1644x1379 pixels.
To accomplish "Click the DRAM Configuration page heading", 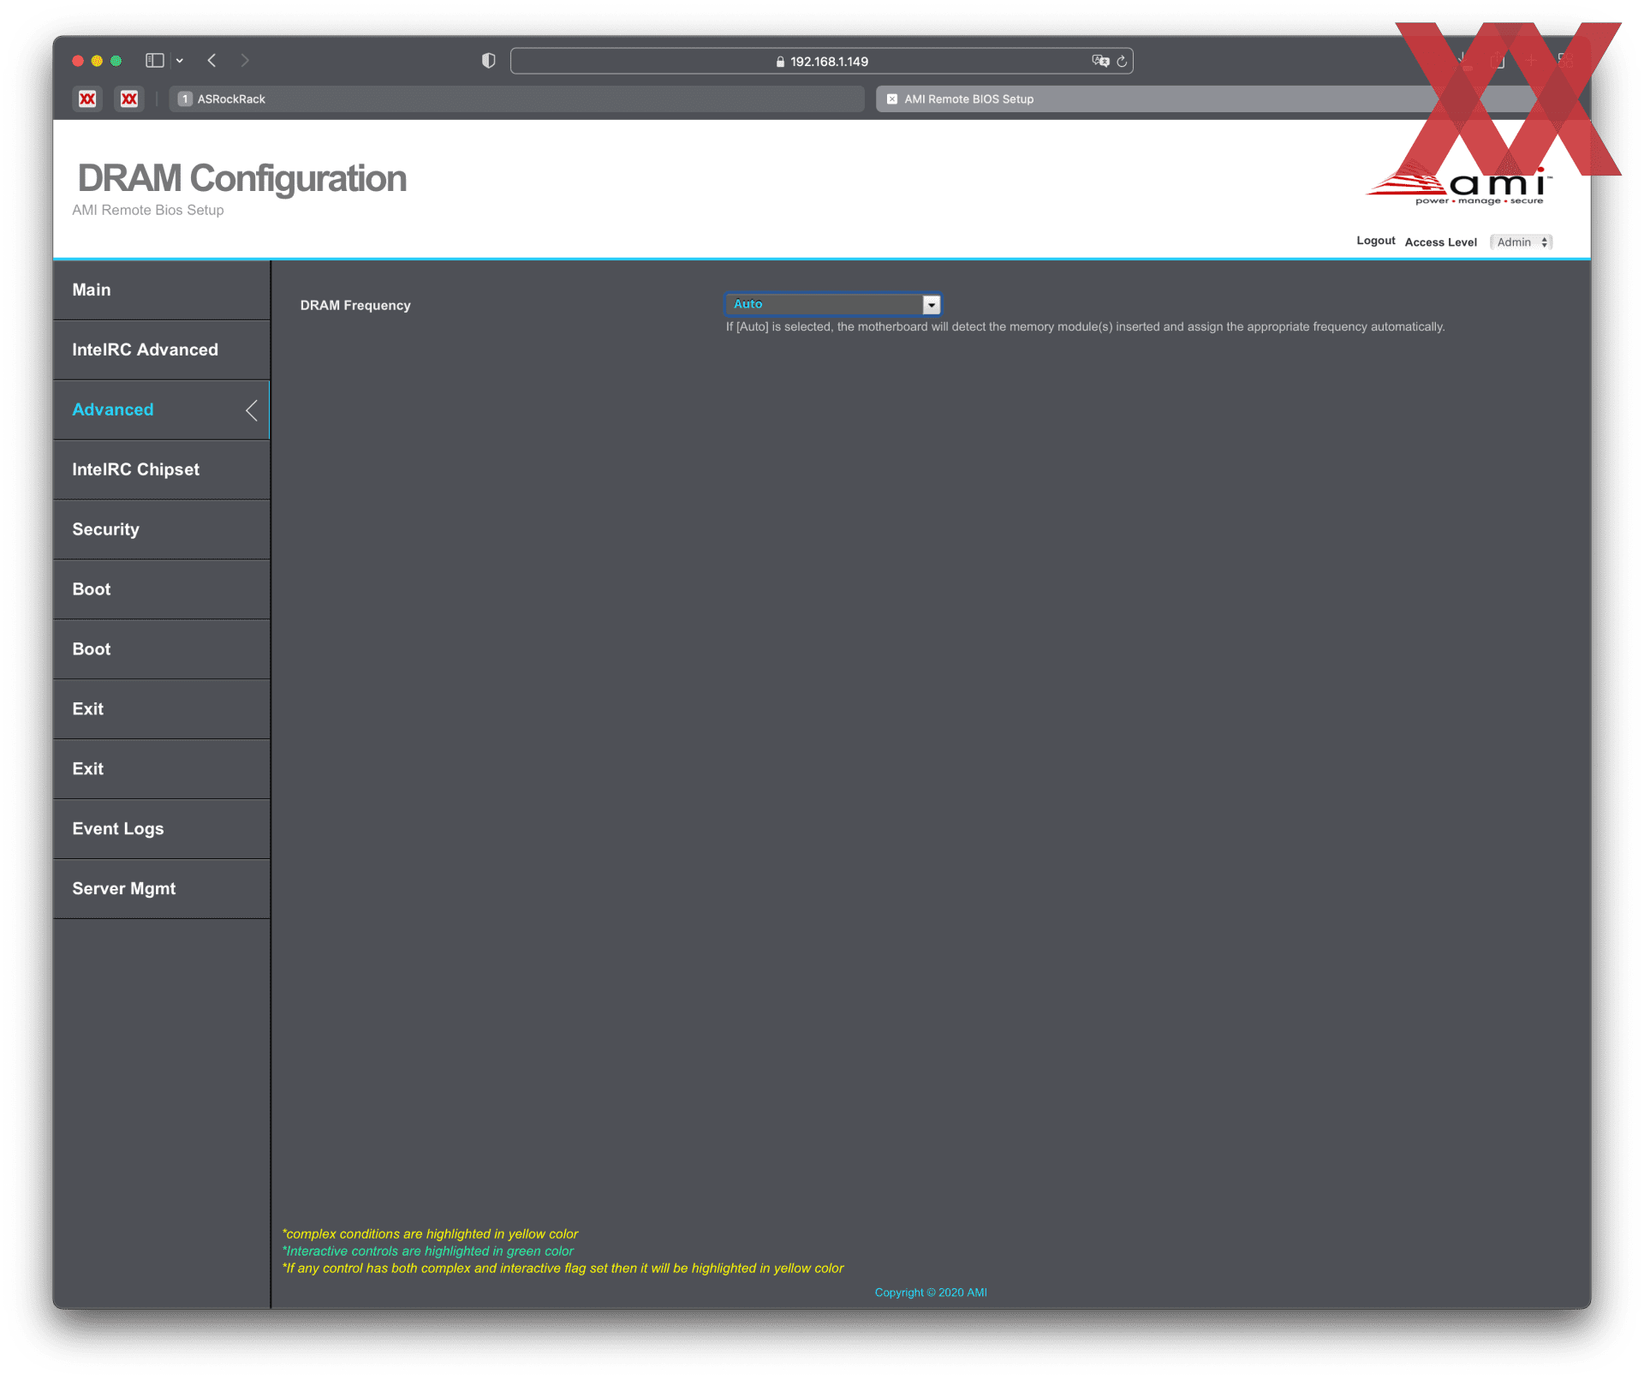I will click(x=241, y=178).
